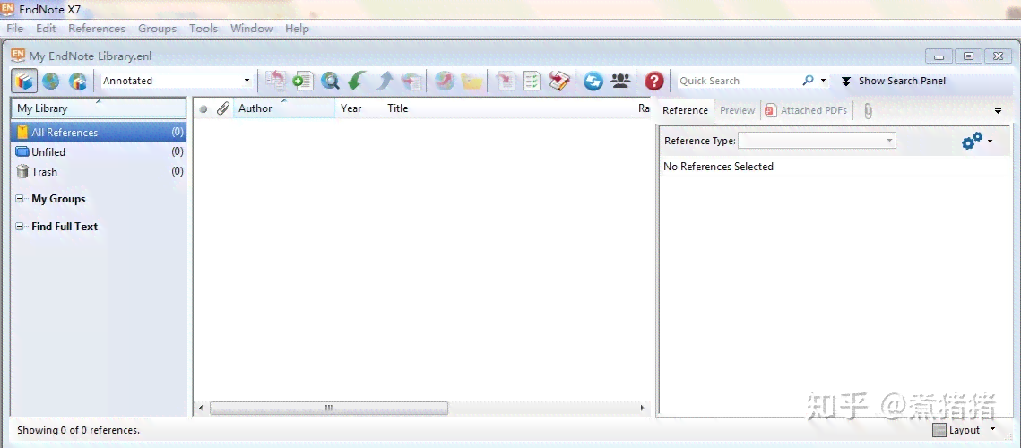Switch to the Reference tab

pos(685,111)
